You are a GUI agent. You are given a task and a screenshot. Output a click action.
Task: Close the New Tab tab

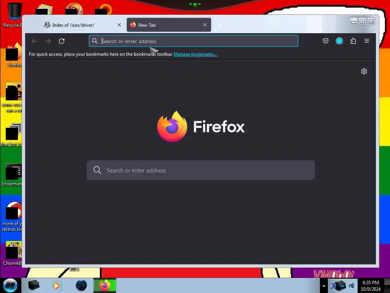click(205, 25)
